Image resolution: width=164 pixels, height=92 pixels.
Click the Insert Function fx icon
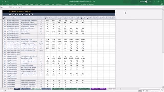(x=19, y=7)
